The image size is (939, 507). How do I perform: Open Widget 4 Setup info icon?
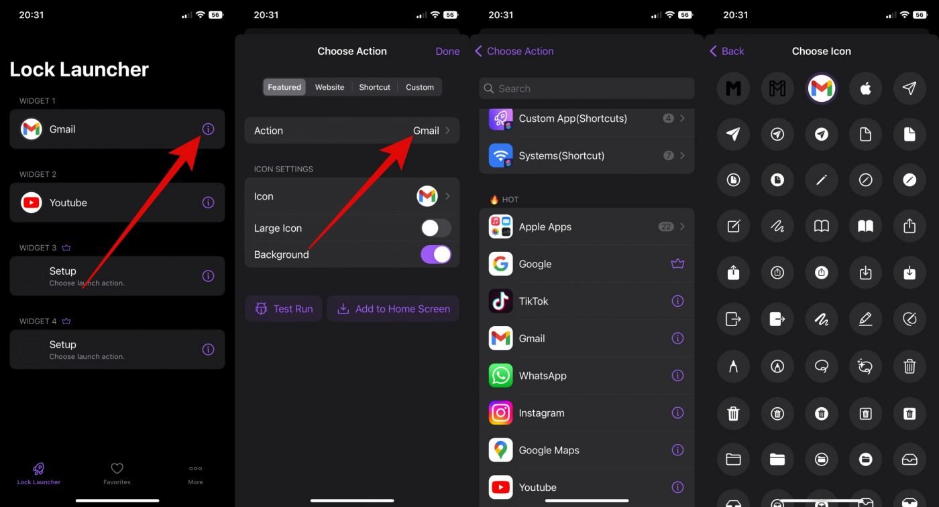(208, 349)
